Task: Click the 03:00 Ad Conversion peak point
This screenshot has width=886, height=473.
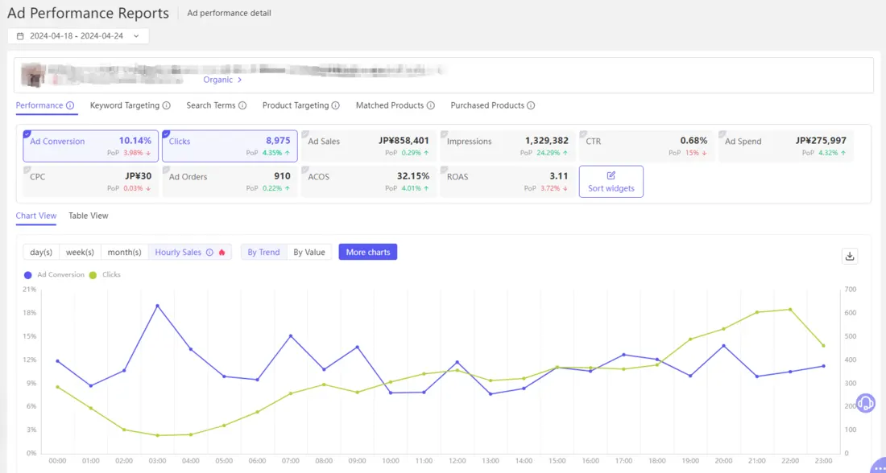Action: pos(157,306)
